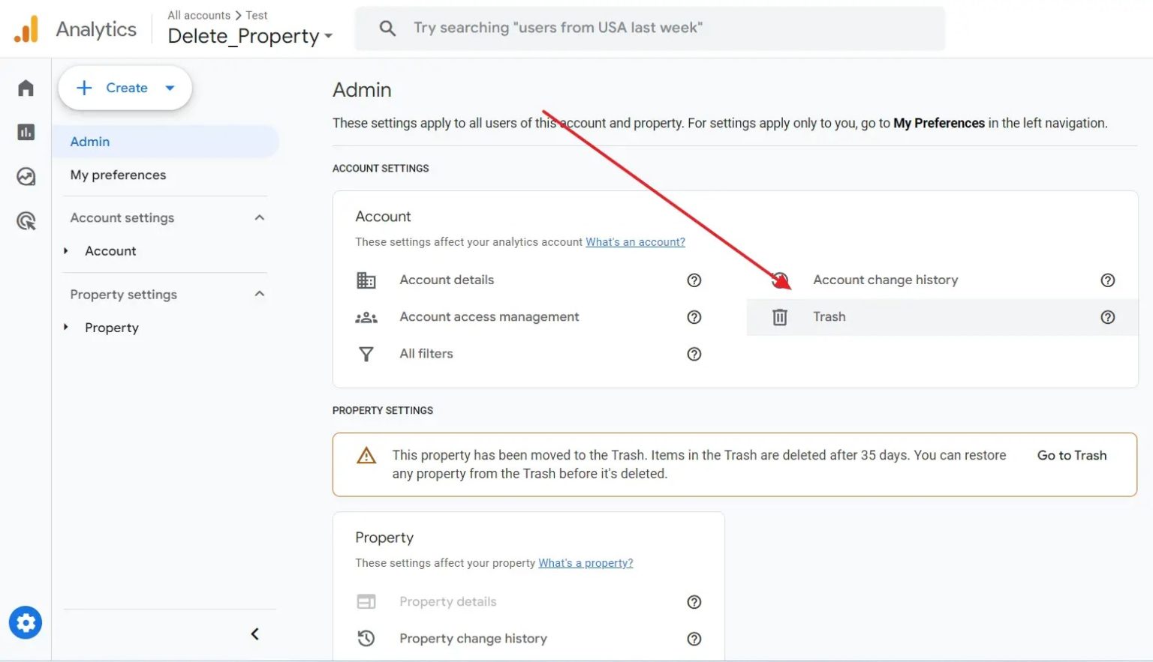
Task: Select Admin in the left navigation
Action: 89,141
